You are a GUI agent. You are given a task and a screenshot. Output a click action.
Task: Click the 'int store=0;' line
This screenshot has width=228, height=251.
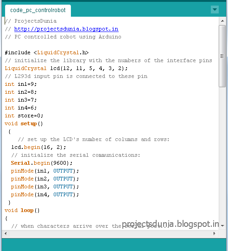point(24,116)
